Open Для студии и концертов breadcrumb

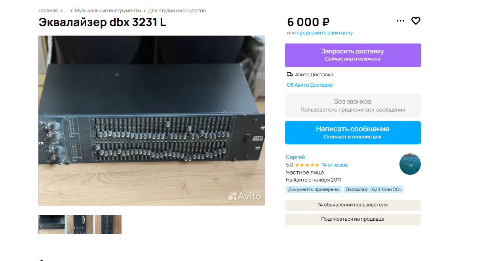(177, 11)
